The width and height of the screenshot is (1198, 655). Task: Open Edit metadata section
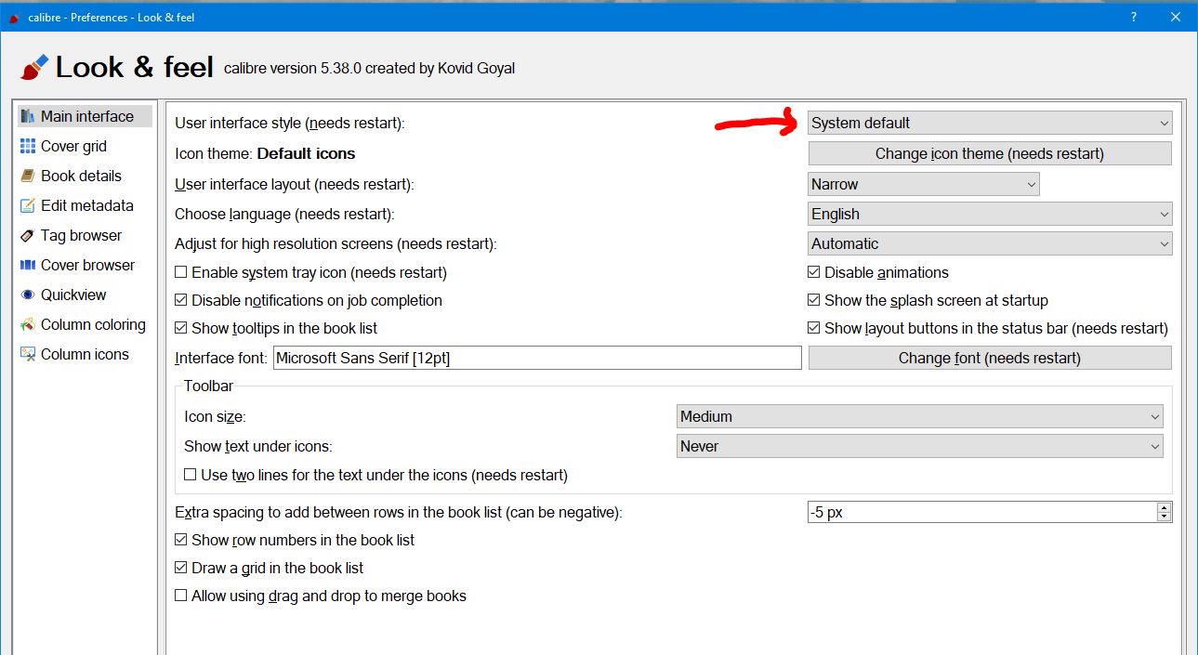pos(85,205)
